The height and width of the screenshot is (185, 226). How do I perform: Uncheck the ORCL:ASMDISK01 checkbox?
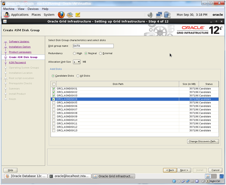click(x=54, y=89)
